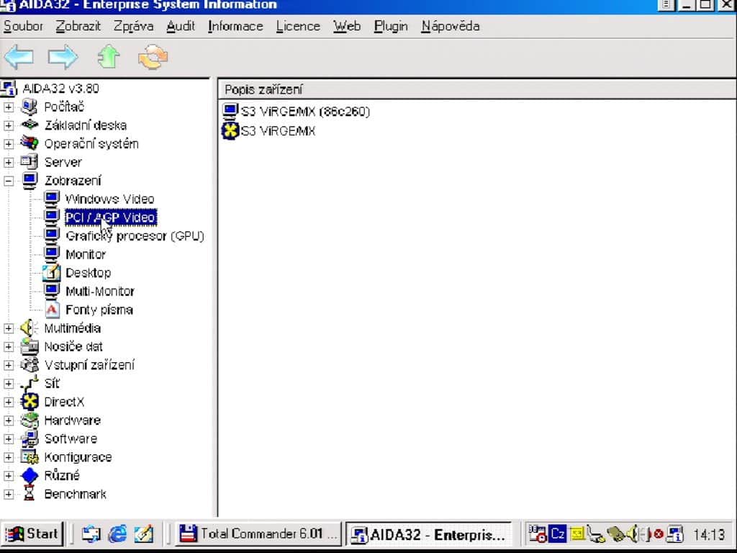Click the Zobrazení monitor icon

30,181
